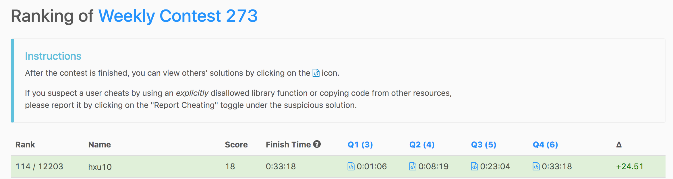Click the Instructions heading
The width and height of the screenshot is (673, 179).
[53, 56]
